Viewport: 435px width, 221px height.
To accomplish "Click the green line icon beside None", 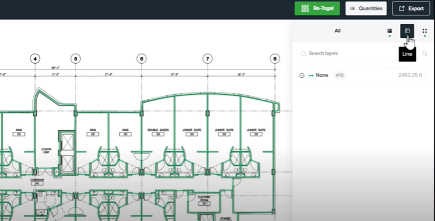I will [311, 76].
